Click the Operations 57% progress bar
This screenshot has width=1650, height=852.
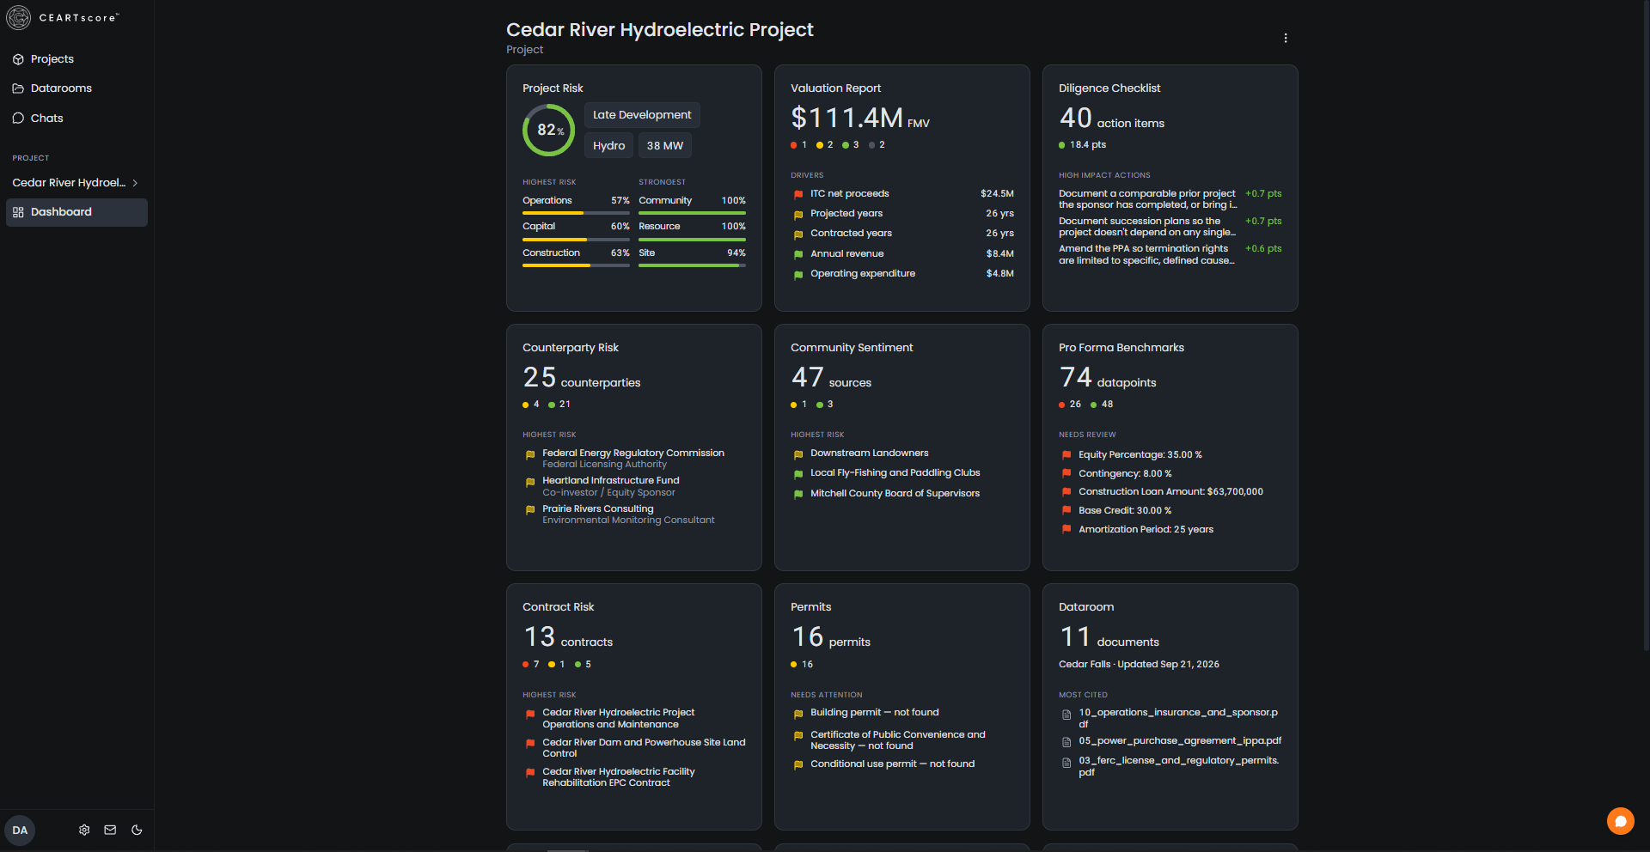[x=576, y=213]
